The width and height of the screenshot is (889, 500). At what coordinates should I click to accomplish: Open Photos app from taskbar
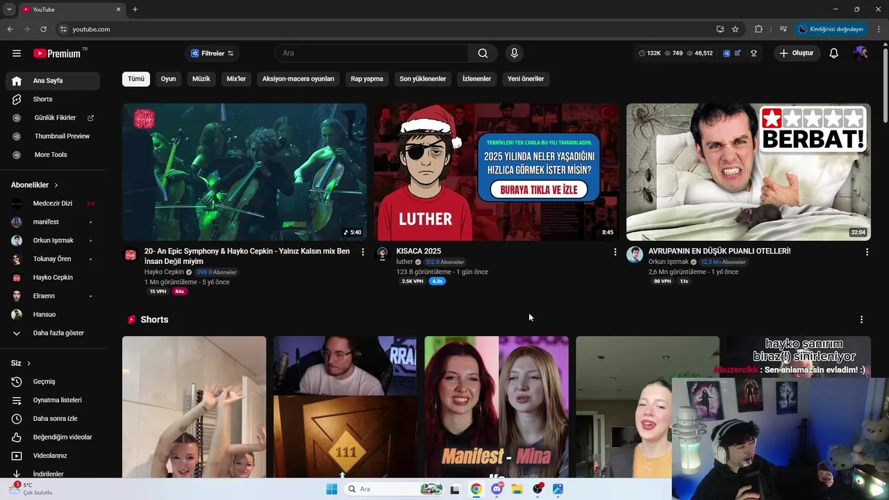(558, 489)
